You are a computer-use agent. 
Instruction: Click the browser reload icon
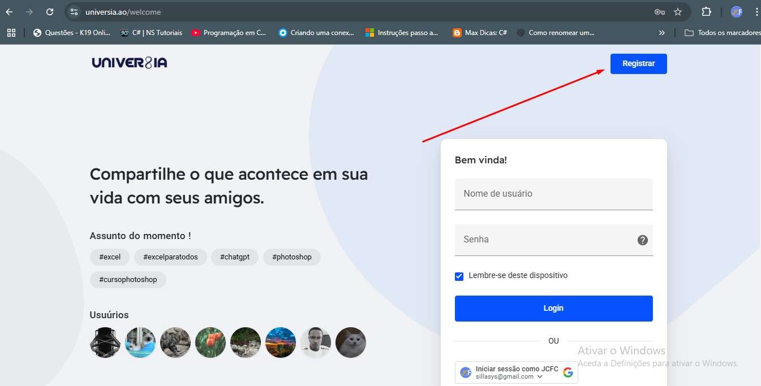pos(50,11)
